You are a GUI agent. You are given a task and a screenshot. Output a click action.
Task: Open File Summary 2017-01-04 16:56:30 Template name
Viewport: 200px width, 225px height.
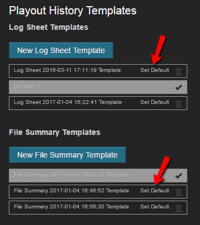tap(71, 207)
